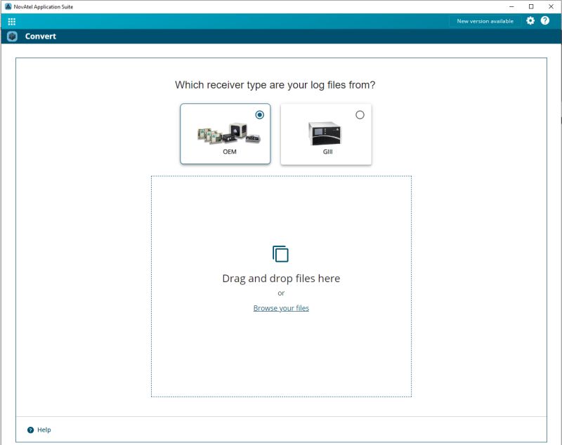Click the Convert title in the header

pos(41,36)
